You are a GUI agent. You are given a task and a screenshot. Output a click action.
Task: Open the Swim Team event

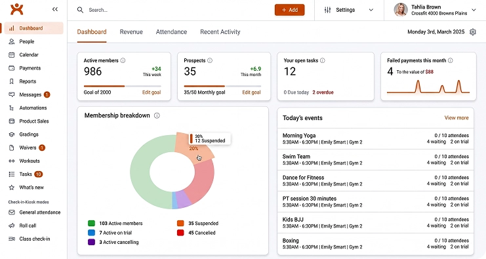[x=375, y=159]
